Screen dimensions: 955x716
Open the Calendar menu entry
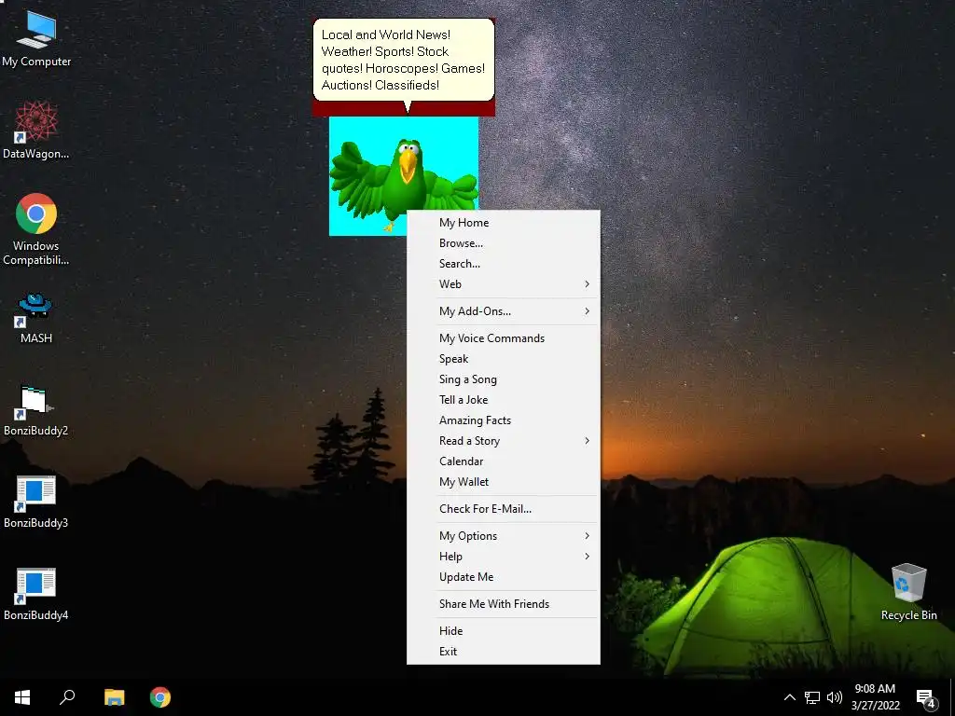point(503,461)
